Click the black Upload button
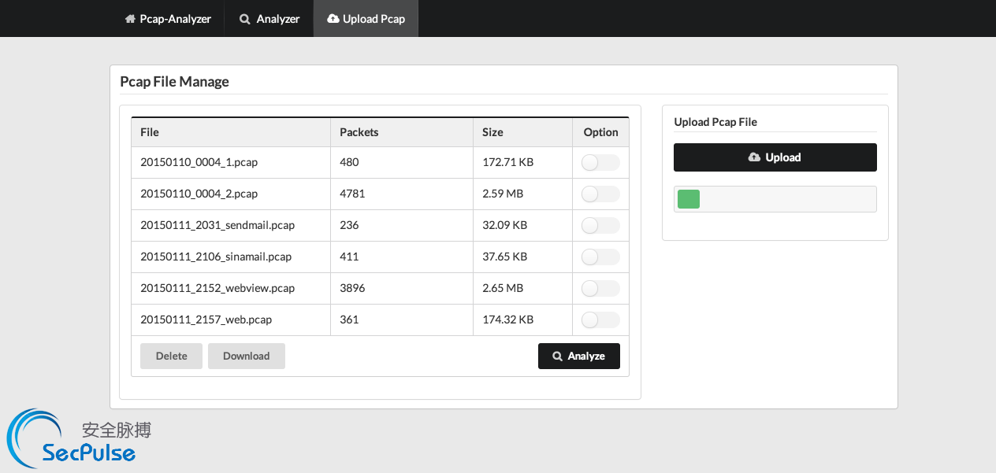996x473 pixels. [775, 157]
